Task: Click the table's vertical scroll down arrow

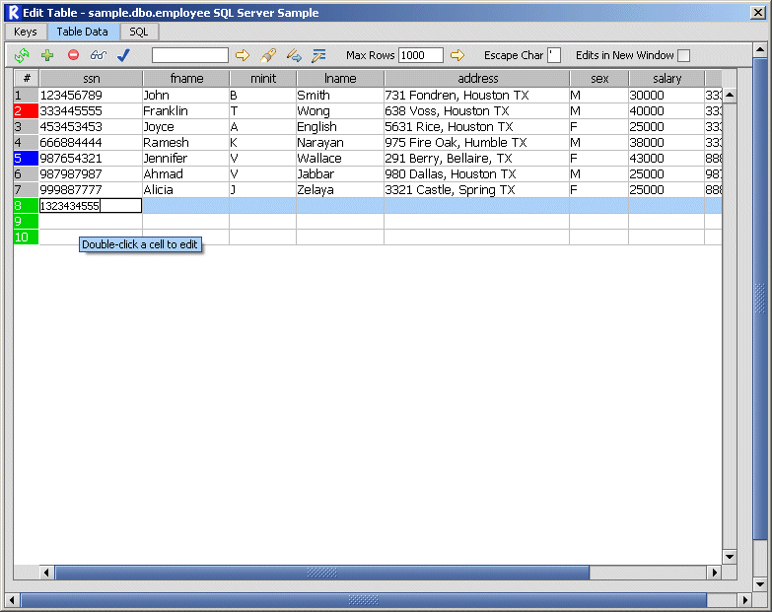Action: (730, 557)
